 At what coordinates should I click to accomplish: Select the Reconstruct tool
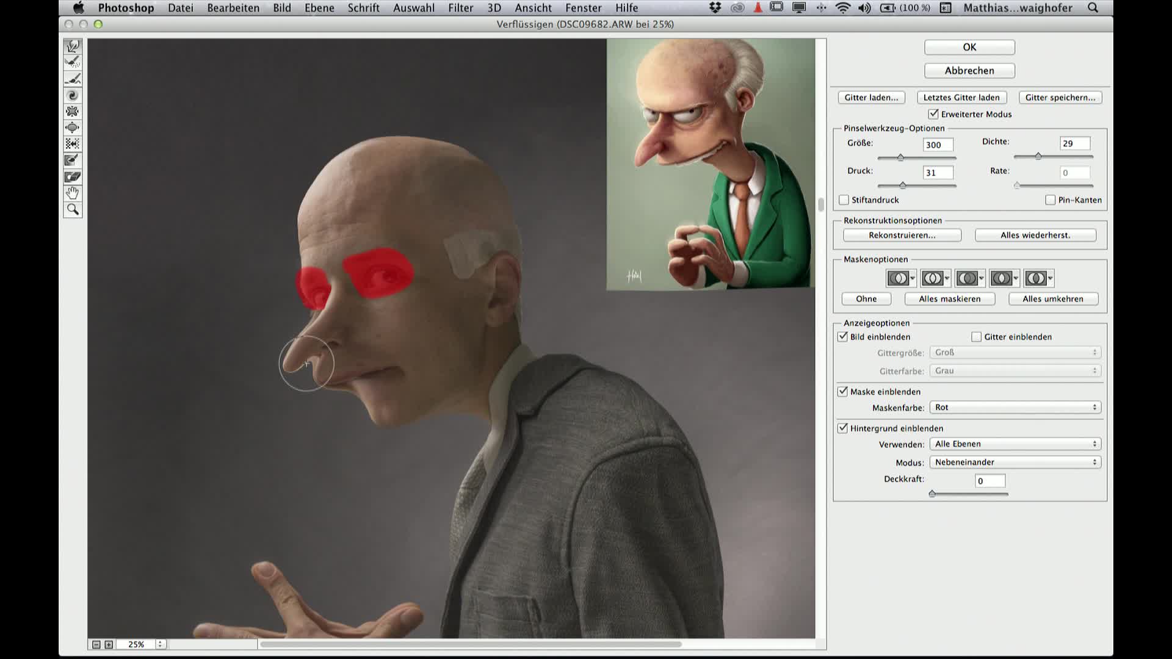pos(73,62)
